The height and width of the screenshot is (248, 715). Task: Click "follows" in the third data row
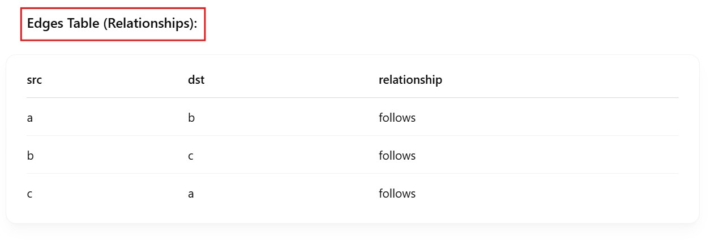(397, 194)
